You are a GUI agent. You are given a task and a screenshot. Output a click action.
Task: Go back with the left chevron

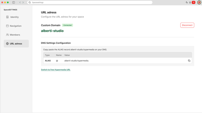20,2
